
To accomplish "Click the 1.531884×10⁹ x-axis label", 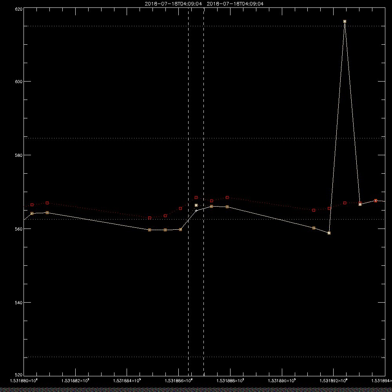I will point(127,381).
